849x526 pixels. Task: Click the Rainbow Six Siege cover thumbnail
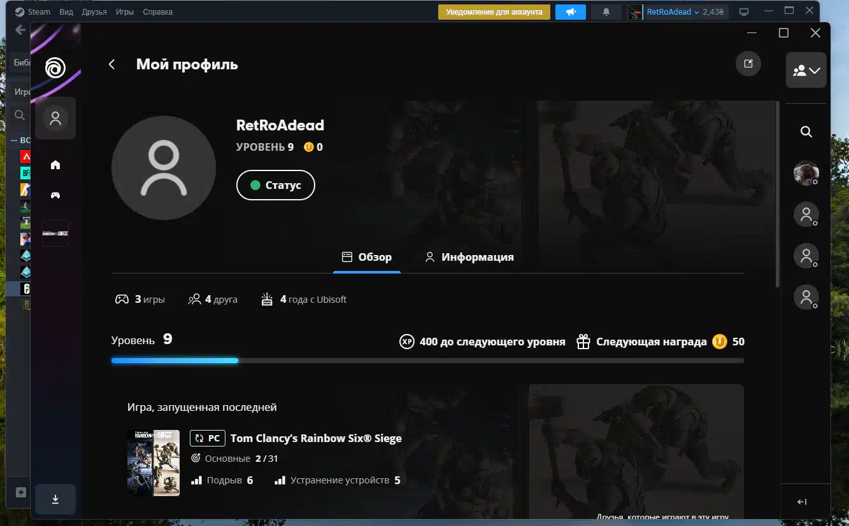(x=153, y=462)
